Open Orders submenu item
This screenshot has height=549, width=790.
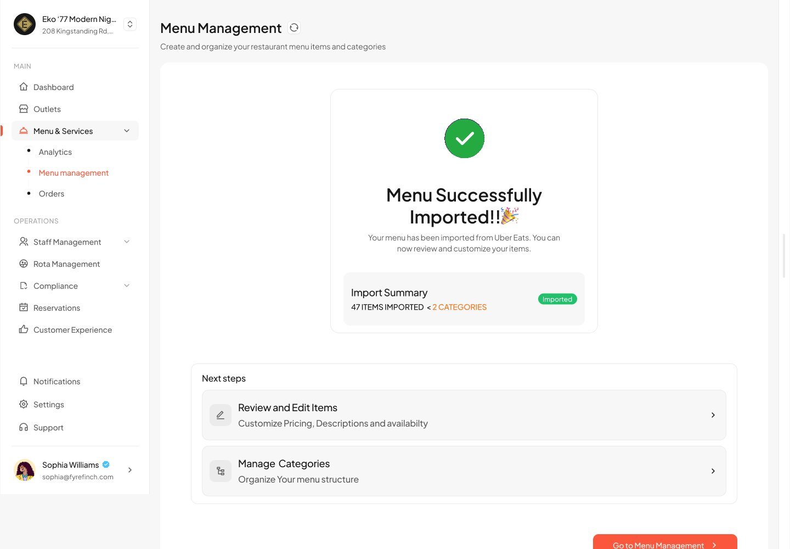click(52, 194)
